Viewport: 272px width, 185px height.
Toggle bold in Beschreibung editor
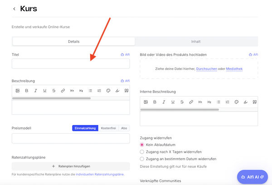pos(27,91)
